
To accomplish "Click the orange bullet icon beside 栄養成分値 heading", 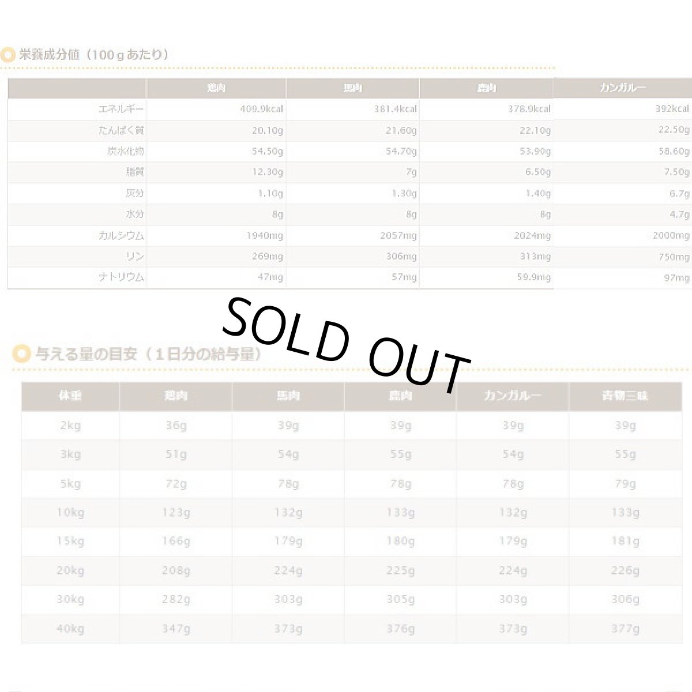I will click(x=8, y=55).
